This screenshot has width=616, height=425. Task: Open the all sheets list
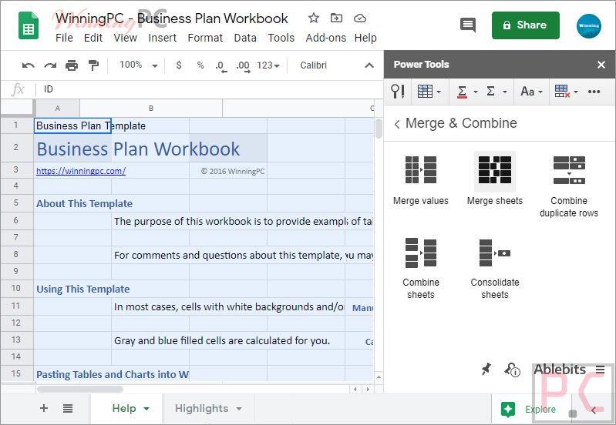click(68, 409)
